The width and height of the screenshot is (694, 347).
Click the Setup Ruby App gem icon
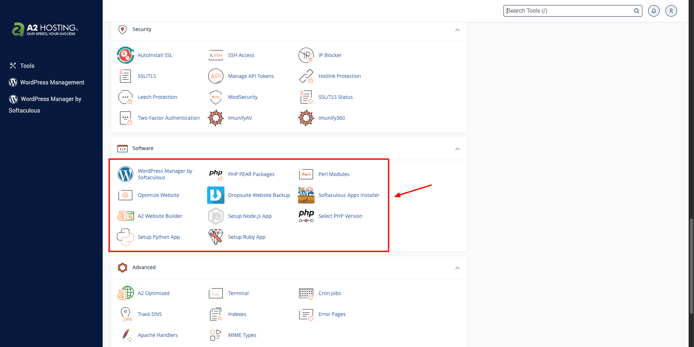[216, 237]
